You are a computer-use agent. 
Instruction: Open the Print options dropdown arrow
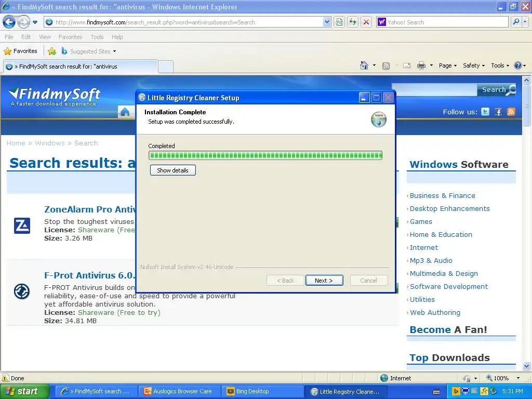tap(431, 65)
